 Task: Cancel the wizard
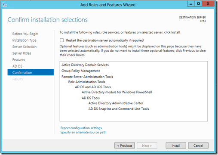pyautogui.click(x=198, y=146)
